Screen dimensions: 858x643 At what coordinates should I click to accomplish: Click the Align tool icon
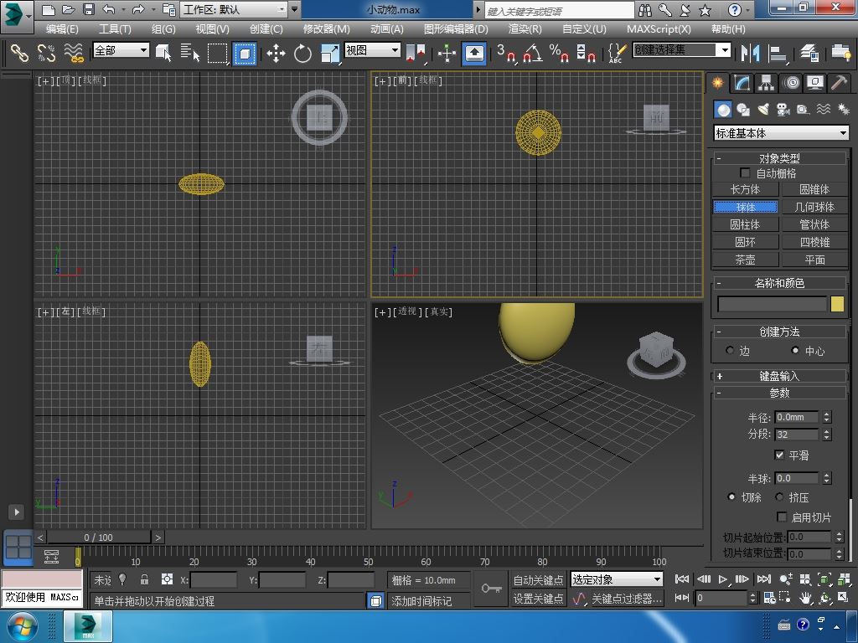778,53
